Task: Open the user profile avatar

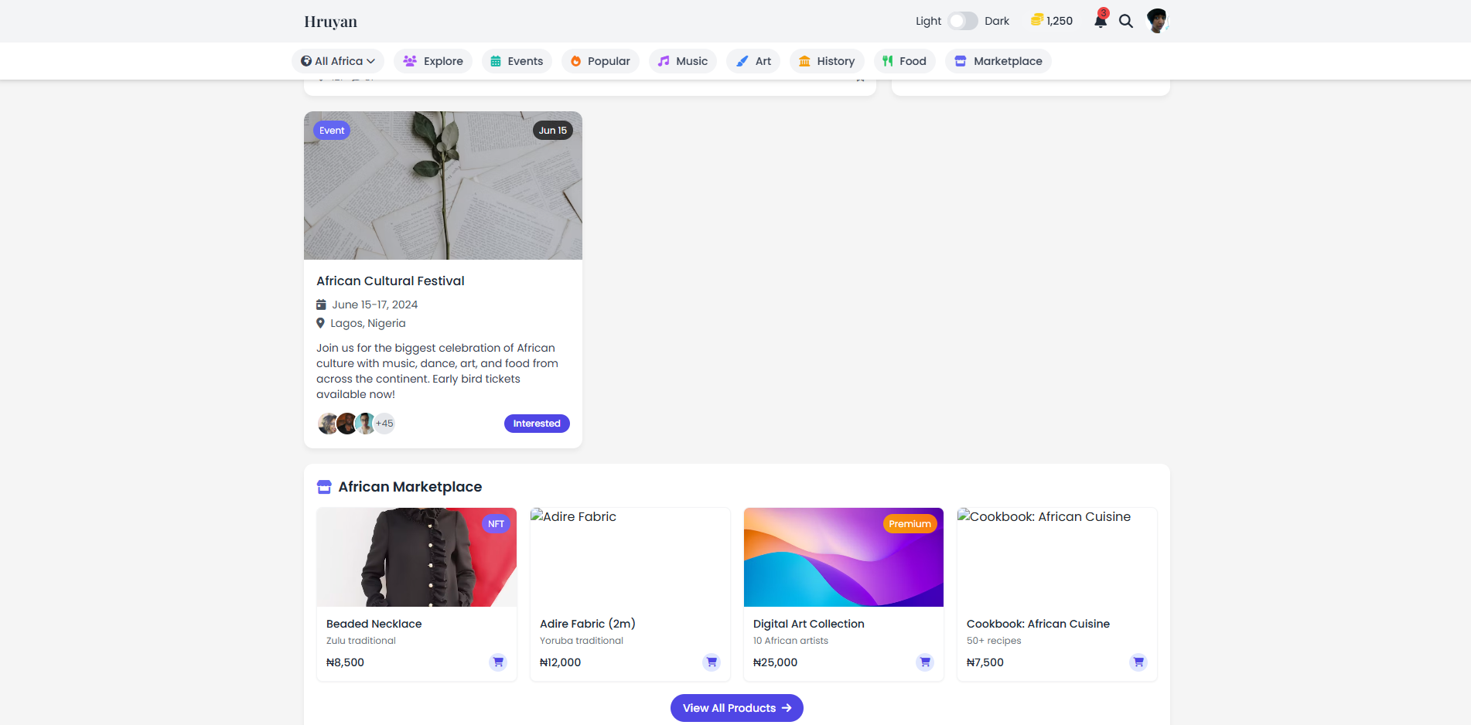Action: click(1157, 21)
